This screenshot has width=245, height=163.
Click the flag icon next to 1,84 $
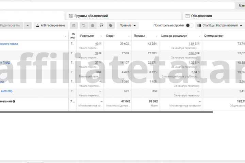click(198, 44)
